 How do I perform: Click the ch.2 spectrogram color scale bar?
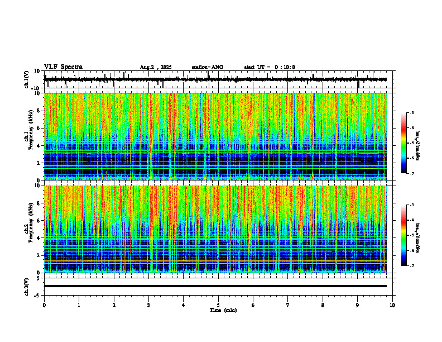(x=404, y=235)
